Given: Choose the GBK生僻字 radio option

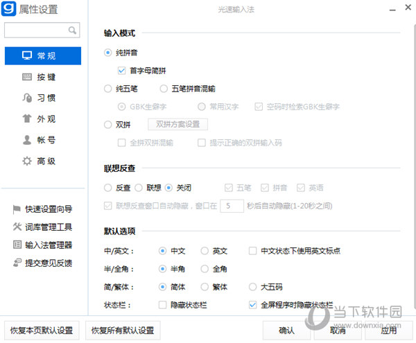Looking at the screenshot, I should click(x=122, y=107).
